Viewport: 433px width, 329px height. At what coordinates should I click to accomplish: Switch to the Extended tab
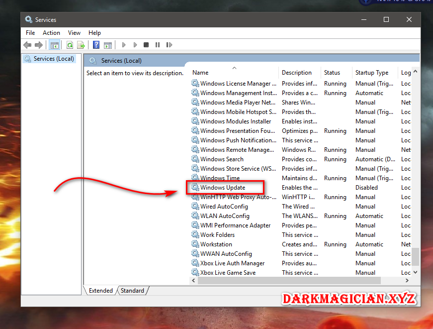tap(100, 291)
